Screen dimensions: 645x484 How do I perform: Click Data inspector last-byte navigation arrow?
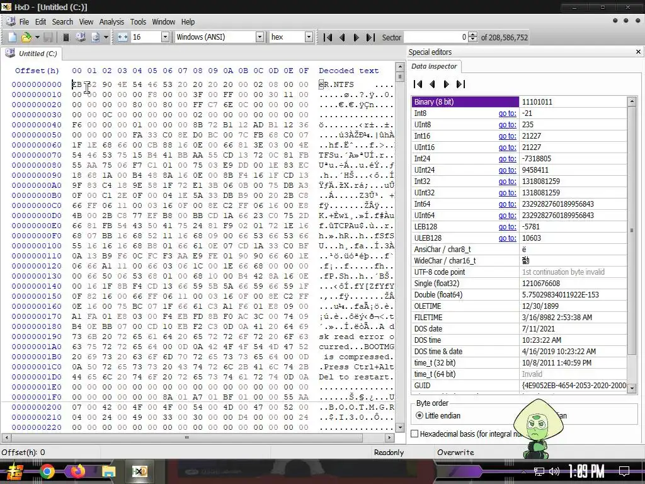[460, 84]
